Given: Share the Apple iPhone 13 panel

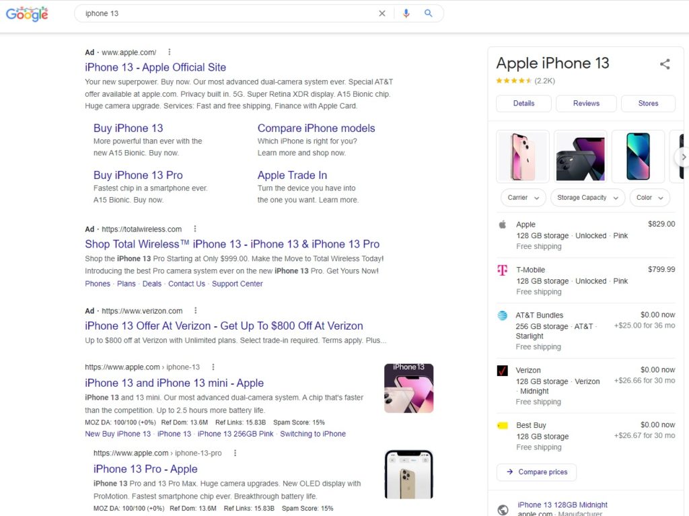Looking at the screenshot, I should [x=665, y=64].
